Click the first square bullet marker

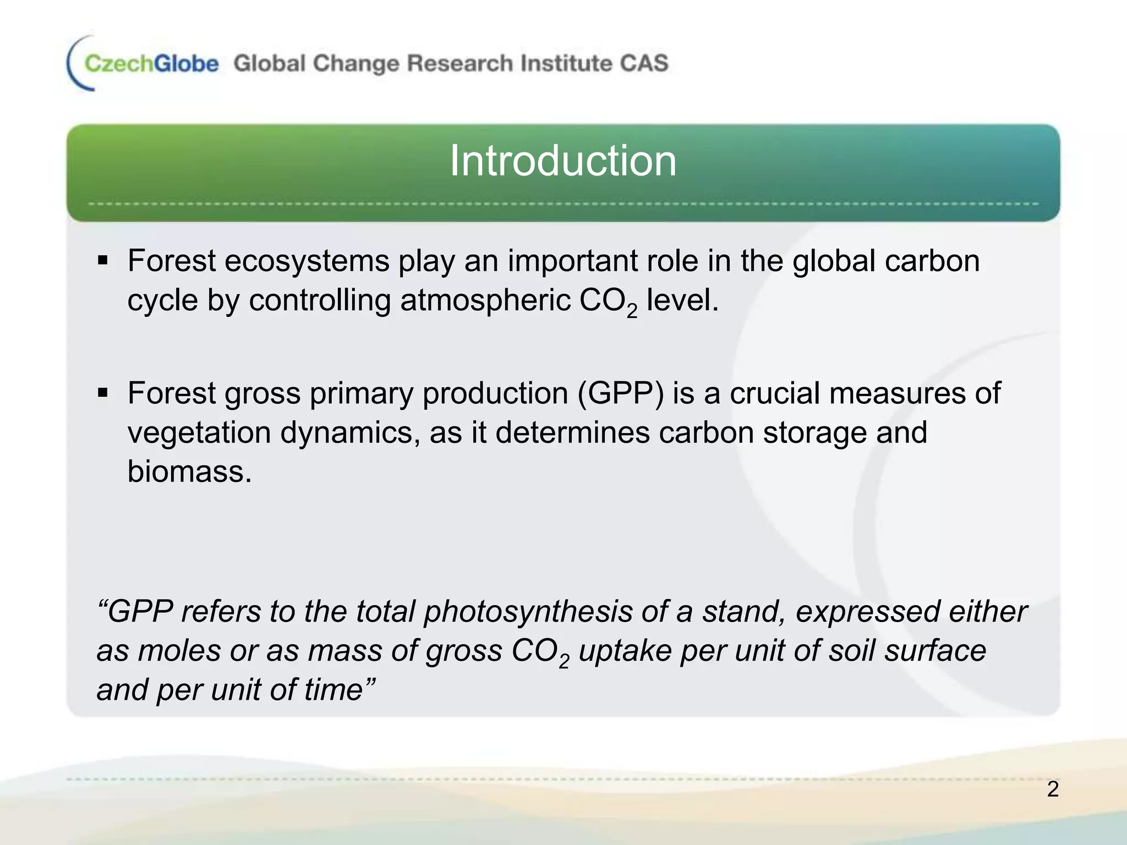103,261
